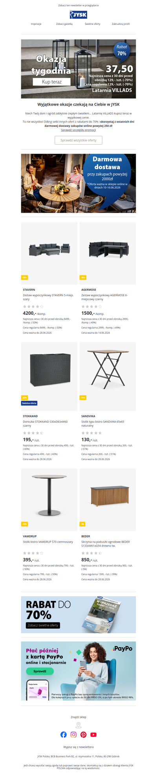The width and height of the screenshot is (157, 777).
Task: Click the Darmowa dostawa banner
Action: pyautogui.click(x=78, y=183)
